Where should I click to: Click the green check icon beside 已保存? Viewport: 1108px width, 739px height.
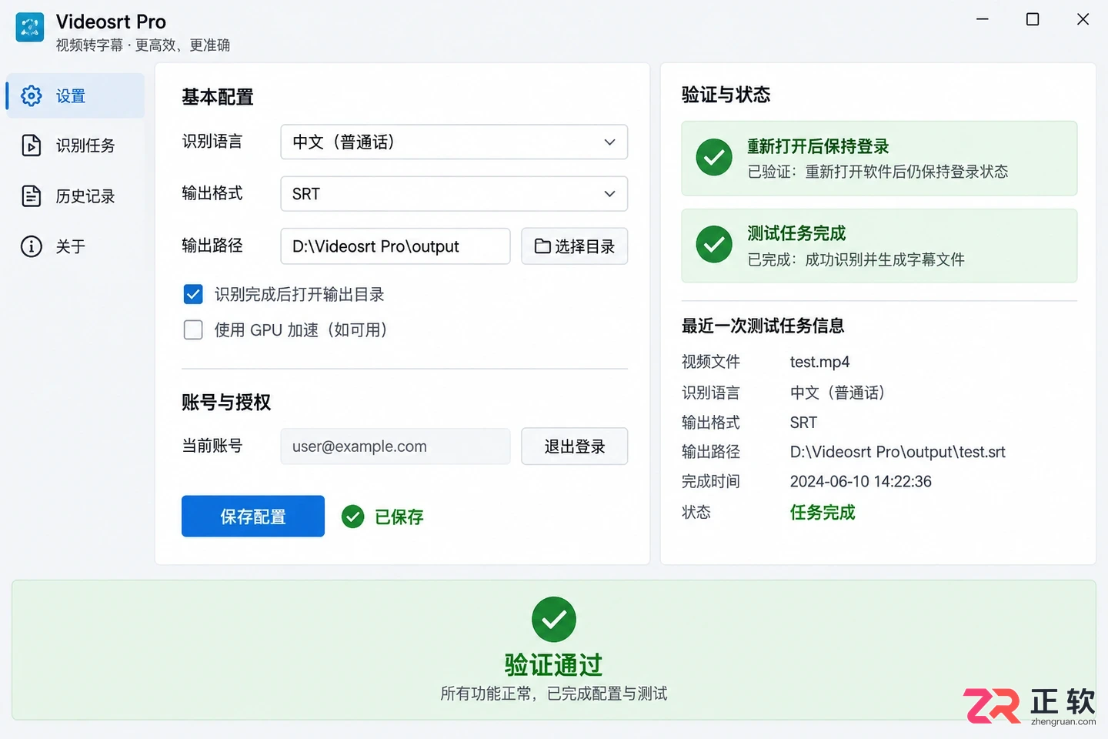coord(352,517)
